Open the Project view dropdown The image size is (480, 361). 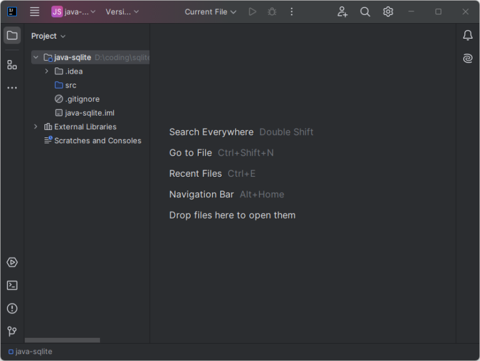click(x=48, y=36)
